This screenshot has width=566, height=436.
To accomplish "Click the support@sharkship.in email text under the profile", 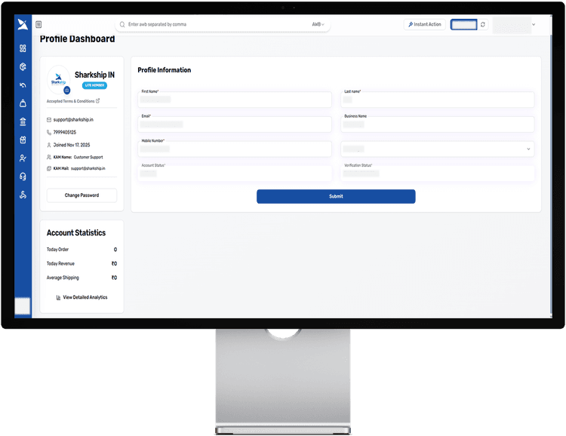I will [73, 119].
